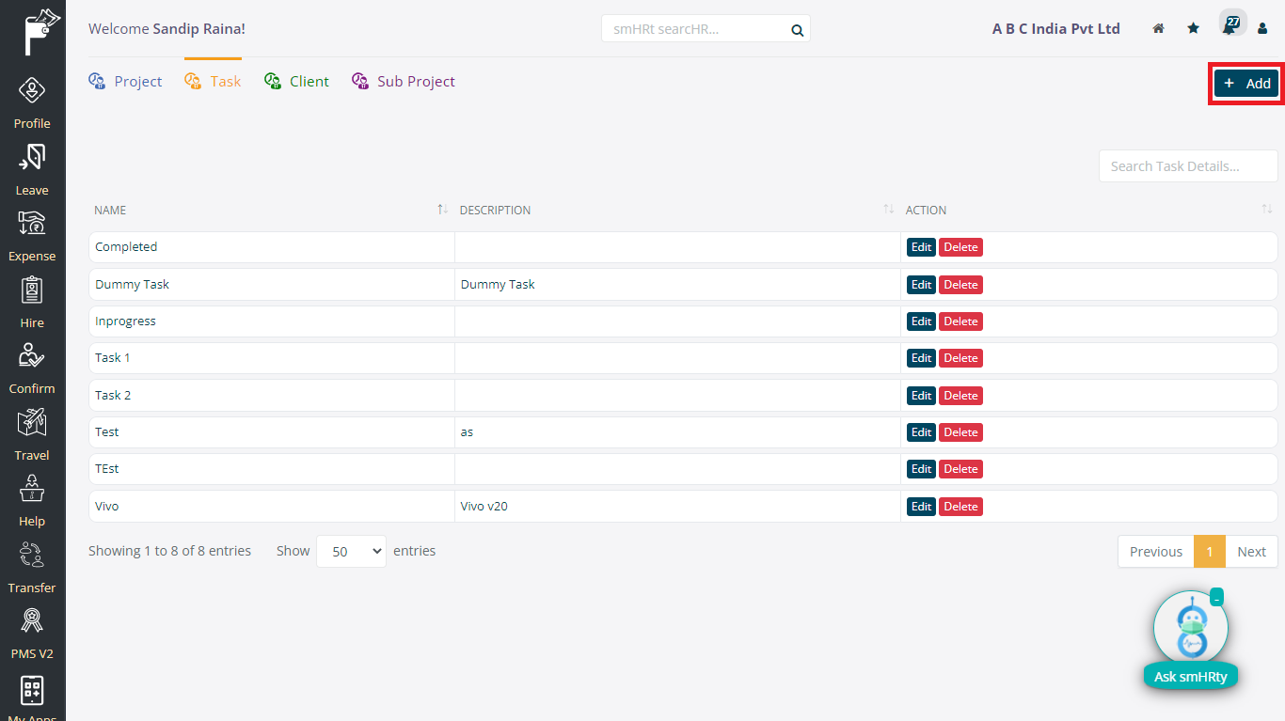Edit the Vivo task

pyautogui.click(x=921, y=507)
